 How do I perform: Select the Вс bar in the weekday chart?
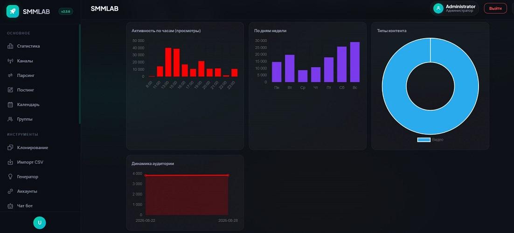(x=354, y=62)
